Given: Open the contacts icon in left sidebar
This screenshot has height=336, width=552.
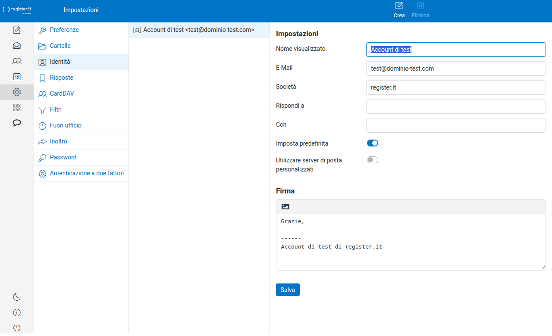Looking at the screenshot, I should pyautogui.click(x=17, y=61).
